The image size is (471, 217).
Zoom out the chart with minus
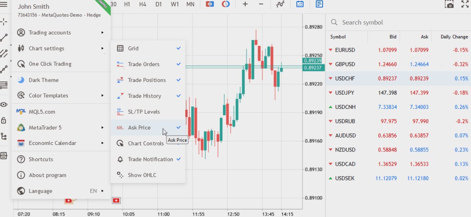pos(261,4)
